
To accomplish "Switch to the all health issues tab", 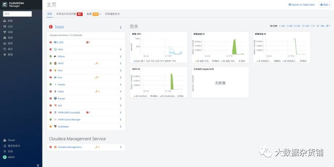I will click(x=70, y=14).
